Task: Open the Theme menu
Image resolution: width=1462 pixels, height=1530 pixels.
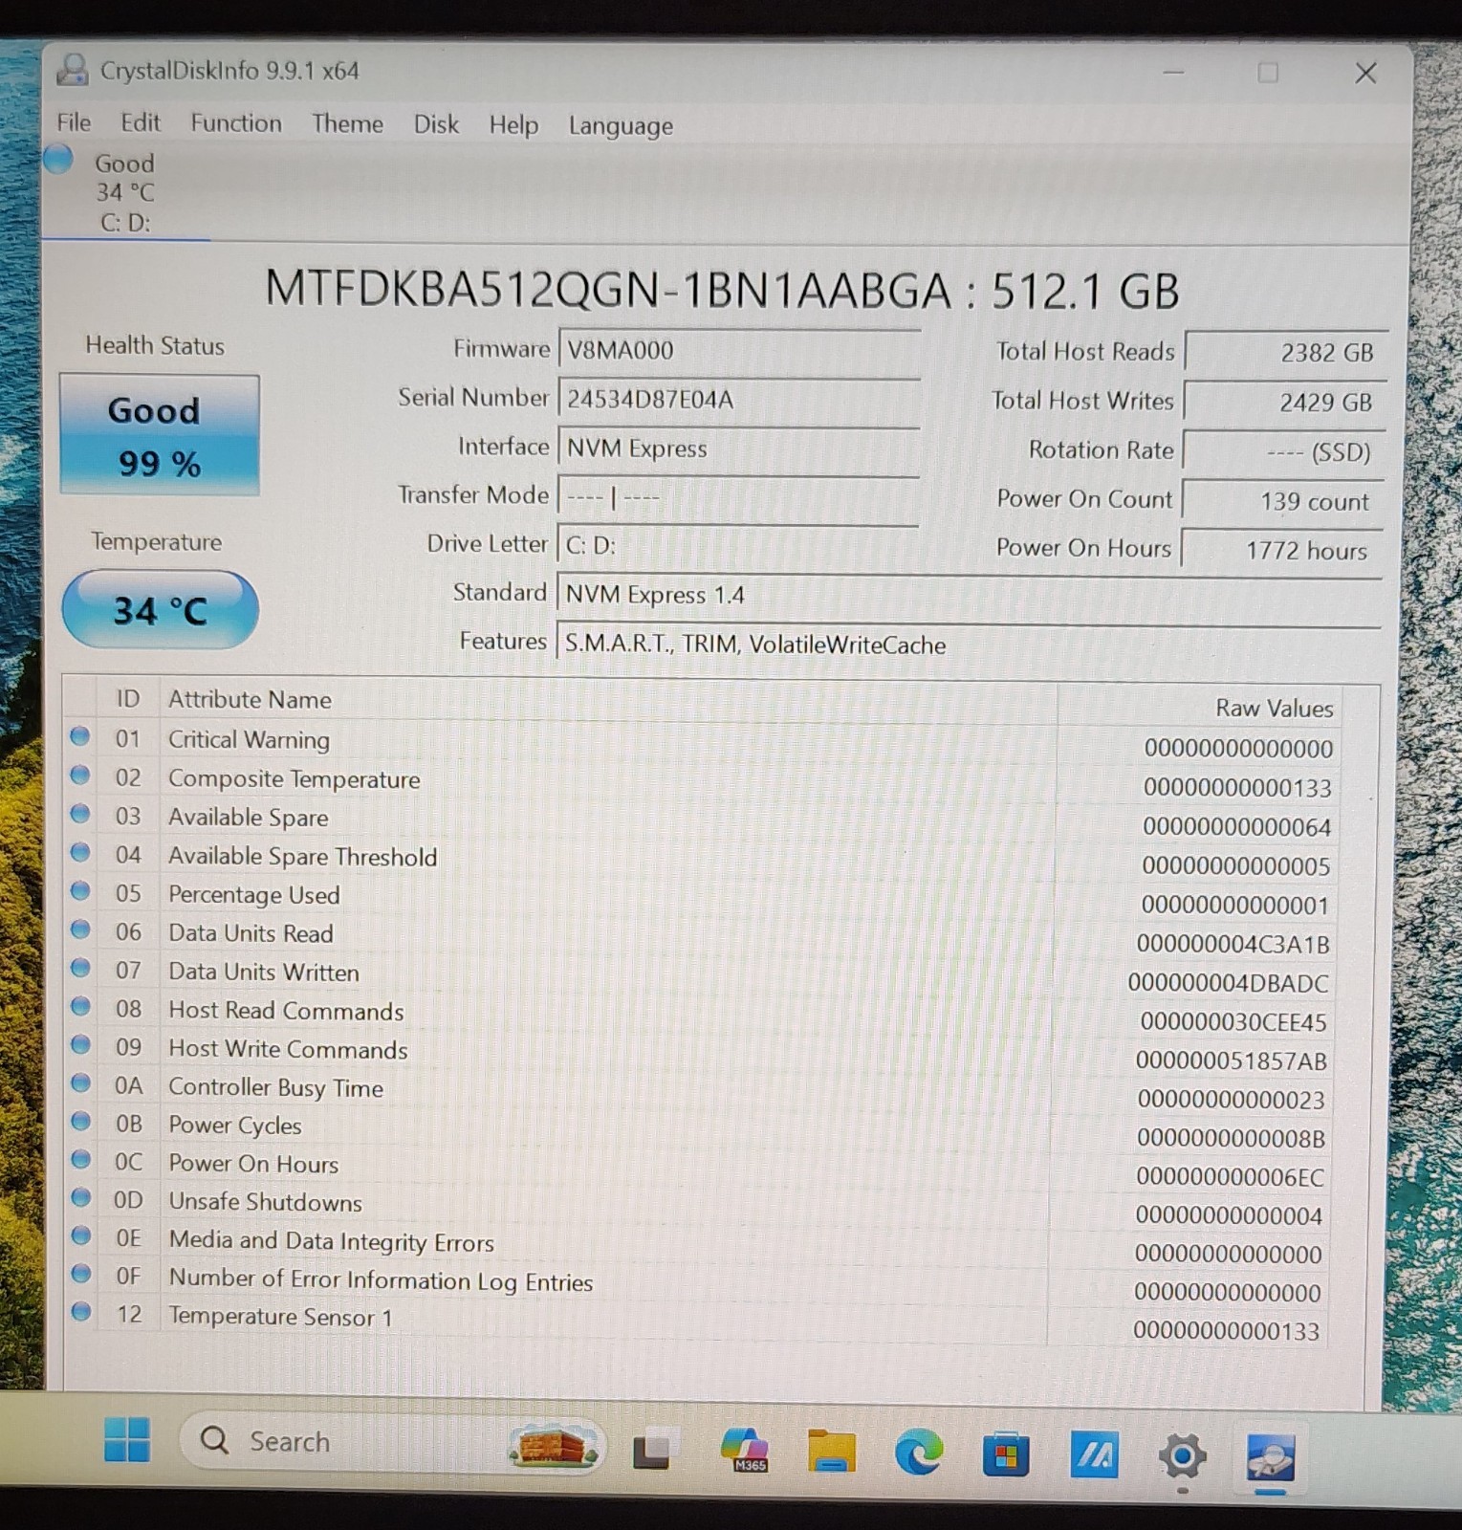Action: (347, 124)
